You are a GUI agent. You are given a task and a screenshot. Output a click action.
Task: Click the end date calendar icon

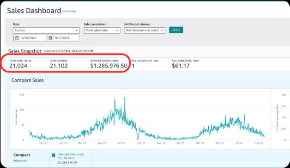point(50,38)
